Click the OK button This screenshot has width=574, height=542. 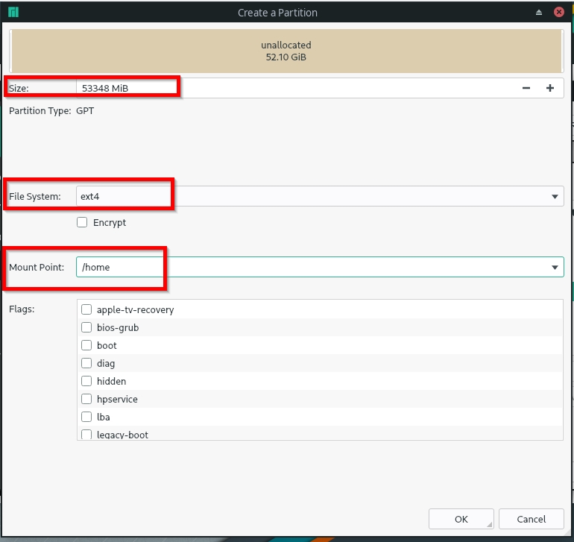click(x=461, y=519)
